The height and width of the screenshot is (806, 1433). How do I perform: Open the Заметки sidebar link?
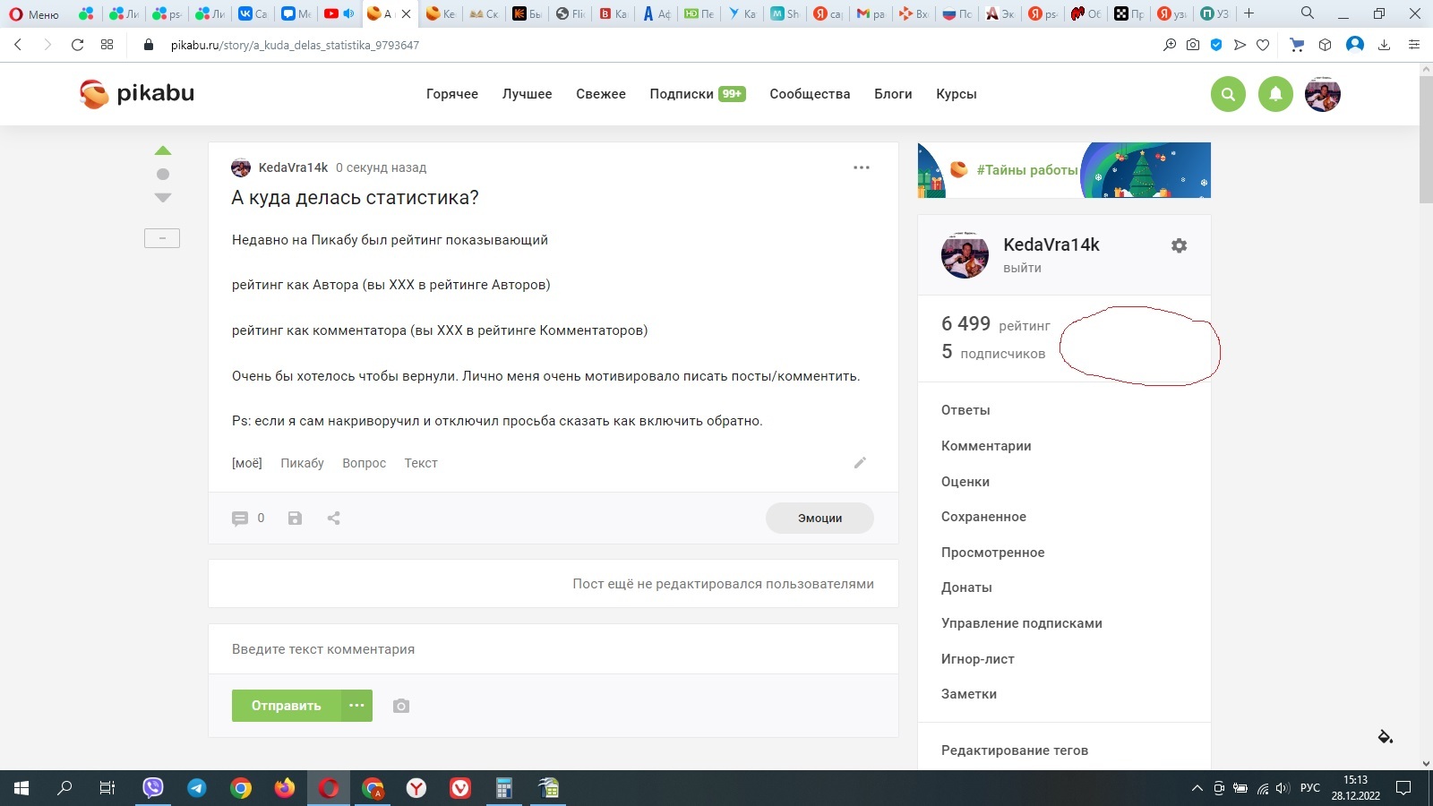[969, 694]
